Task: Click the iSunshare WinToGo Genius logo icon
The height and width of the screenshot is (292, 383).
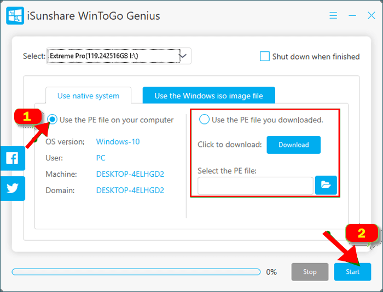Action: 15,15
